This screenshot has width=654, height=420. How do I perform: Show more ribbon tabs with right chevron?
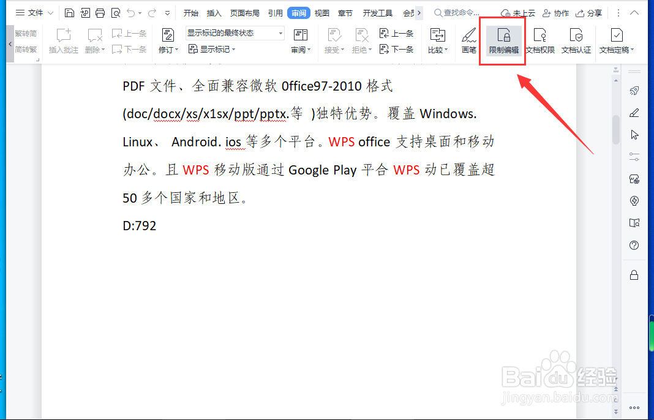(x=419, y=13)
